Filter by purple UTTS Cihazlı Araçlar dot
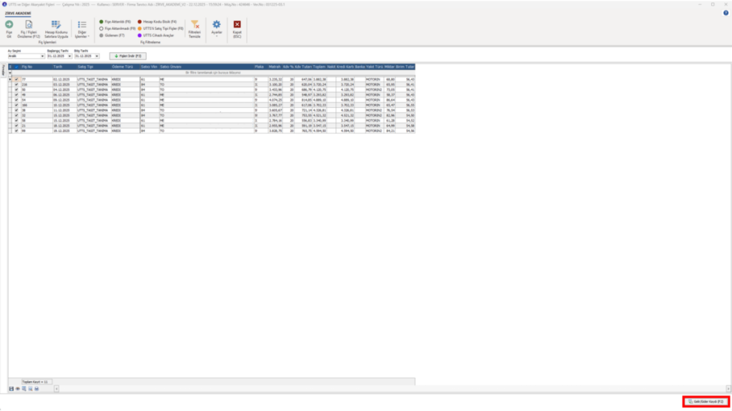 click(139, 36)
